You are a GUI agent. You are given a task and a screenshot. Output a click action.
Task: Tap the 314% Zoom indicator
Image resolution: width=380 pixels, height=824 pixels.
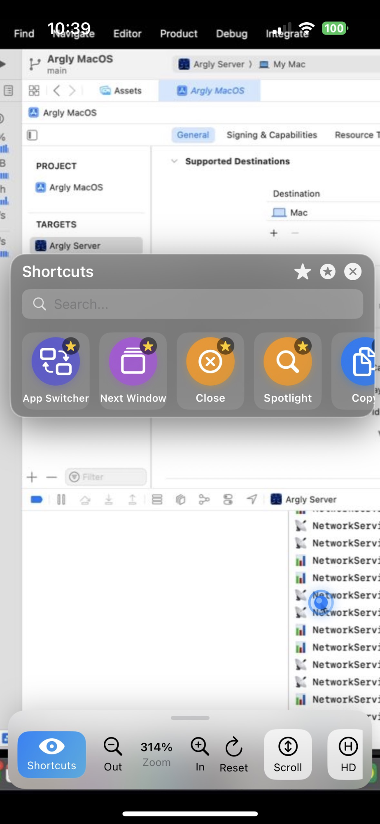[156, 754]
